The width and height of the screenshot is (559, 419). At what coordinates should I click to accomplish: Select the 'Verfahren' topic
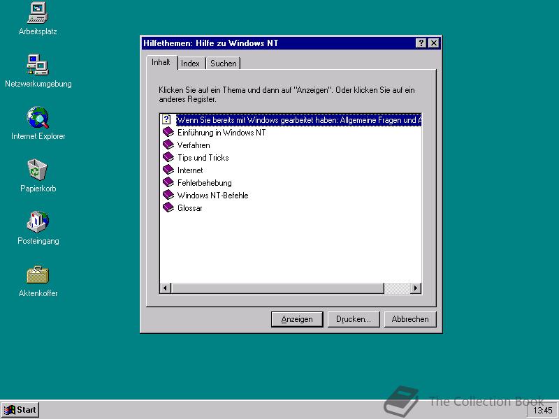coord(194,145)
